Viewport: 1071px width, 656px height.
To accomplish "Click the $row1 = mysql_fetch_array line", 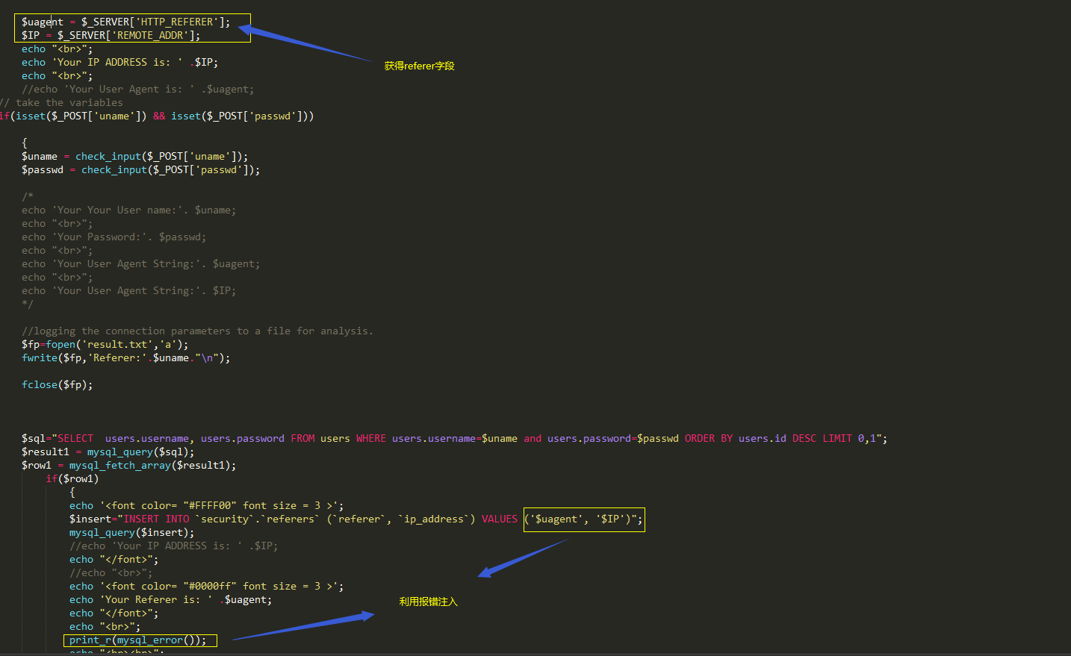I will [128, 465].
